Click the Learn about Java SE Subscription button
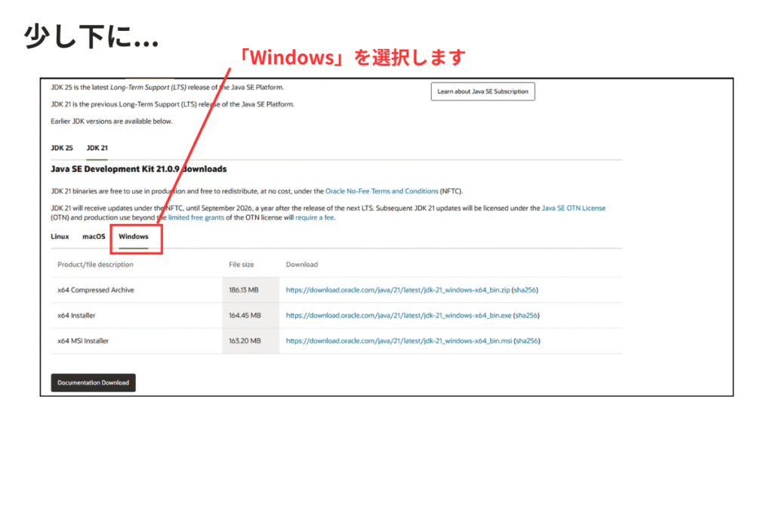The width and height of the screenshot is (773, 515). [x=482, y=91]
